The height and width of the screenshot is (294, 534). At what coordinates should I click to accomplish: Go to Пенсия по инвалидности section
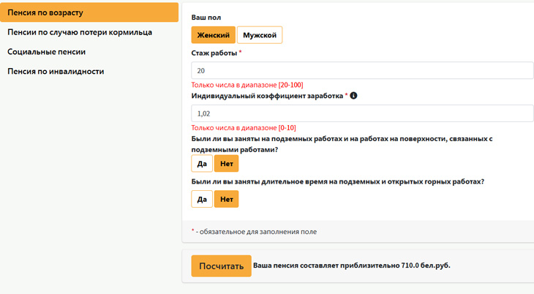(x=56, y=71)
